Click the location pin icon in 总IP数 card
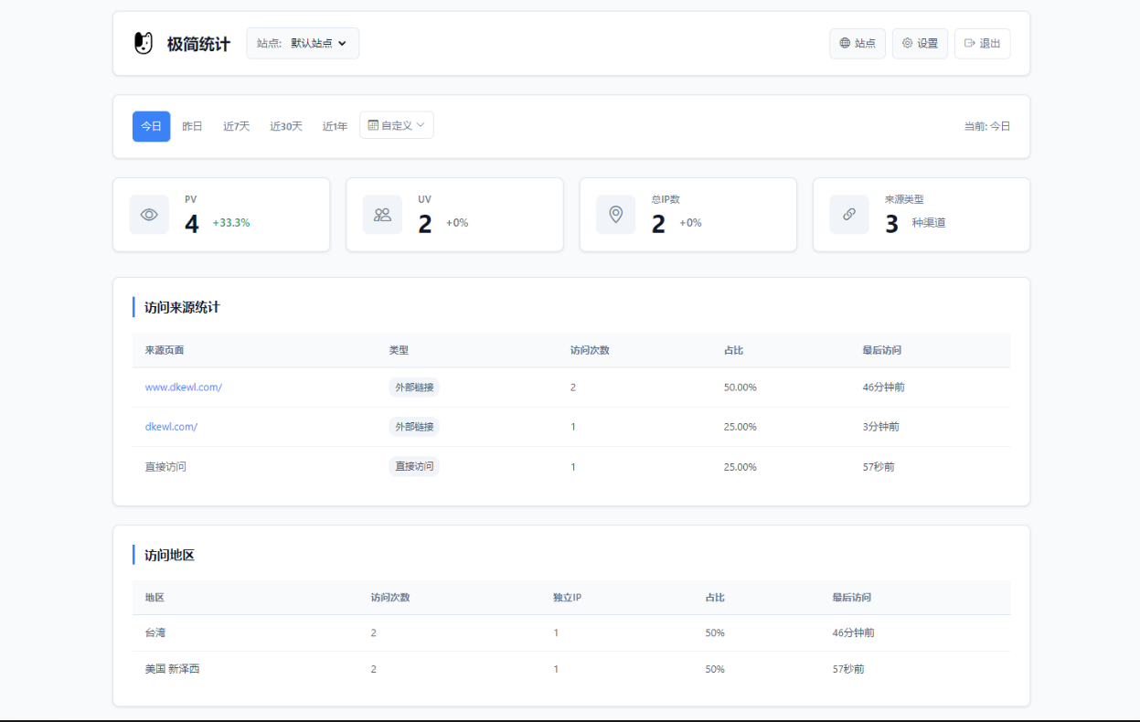Screen dimensions: 1140x722 point(616,214)
